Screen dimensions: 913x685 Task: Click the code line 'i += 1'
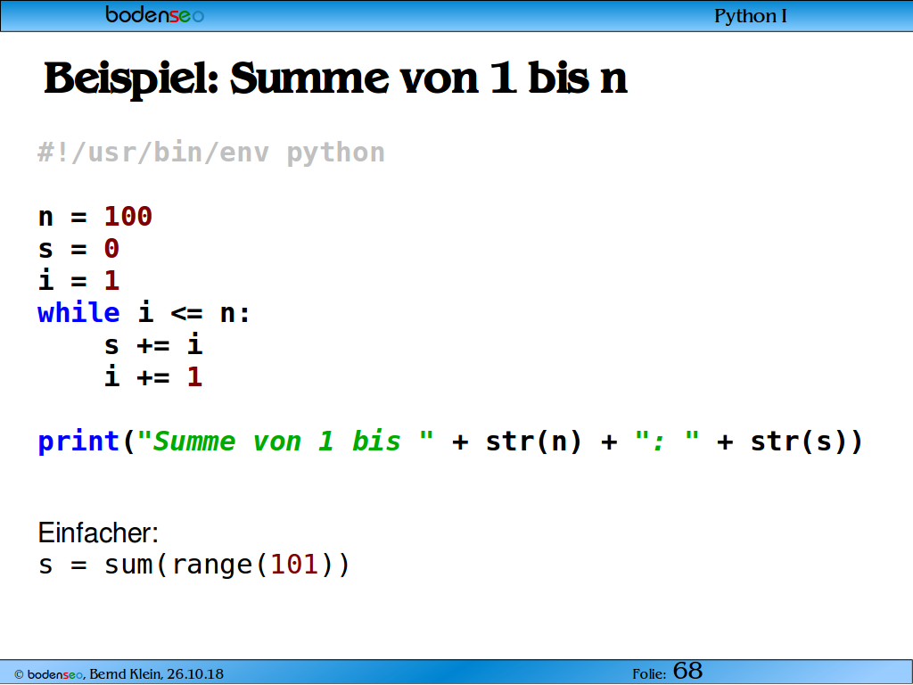pos(153,377)
